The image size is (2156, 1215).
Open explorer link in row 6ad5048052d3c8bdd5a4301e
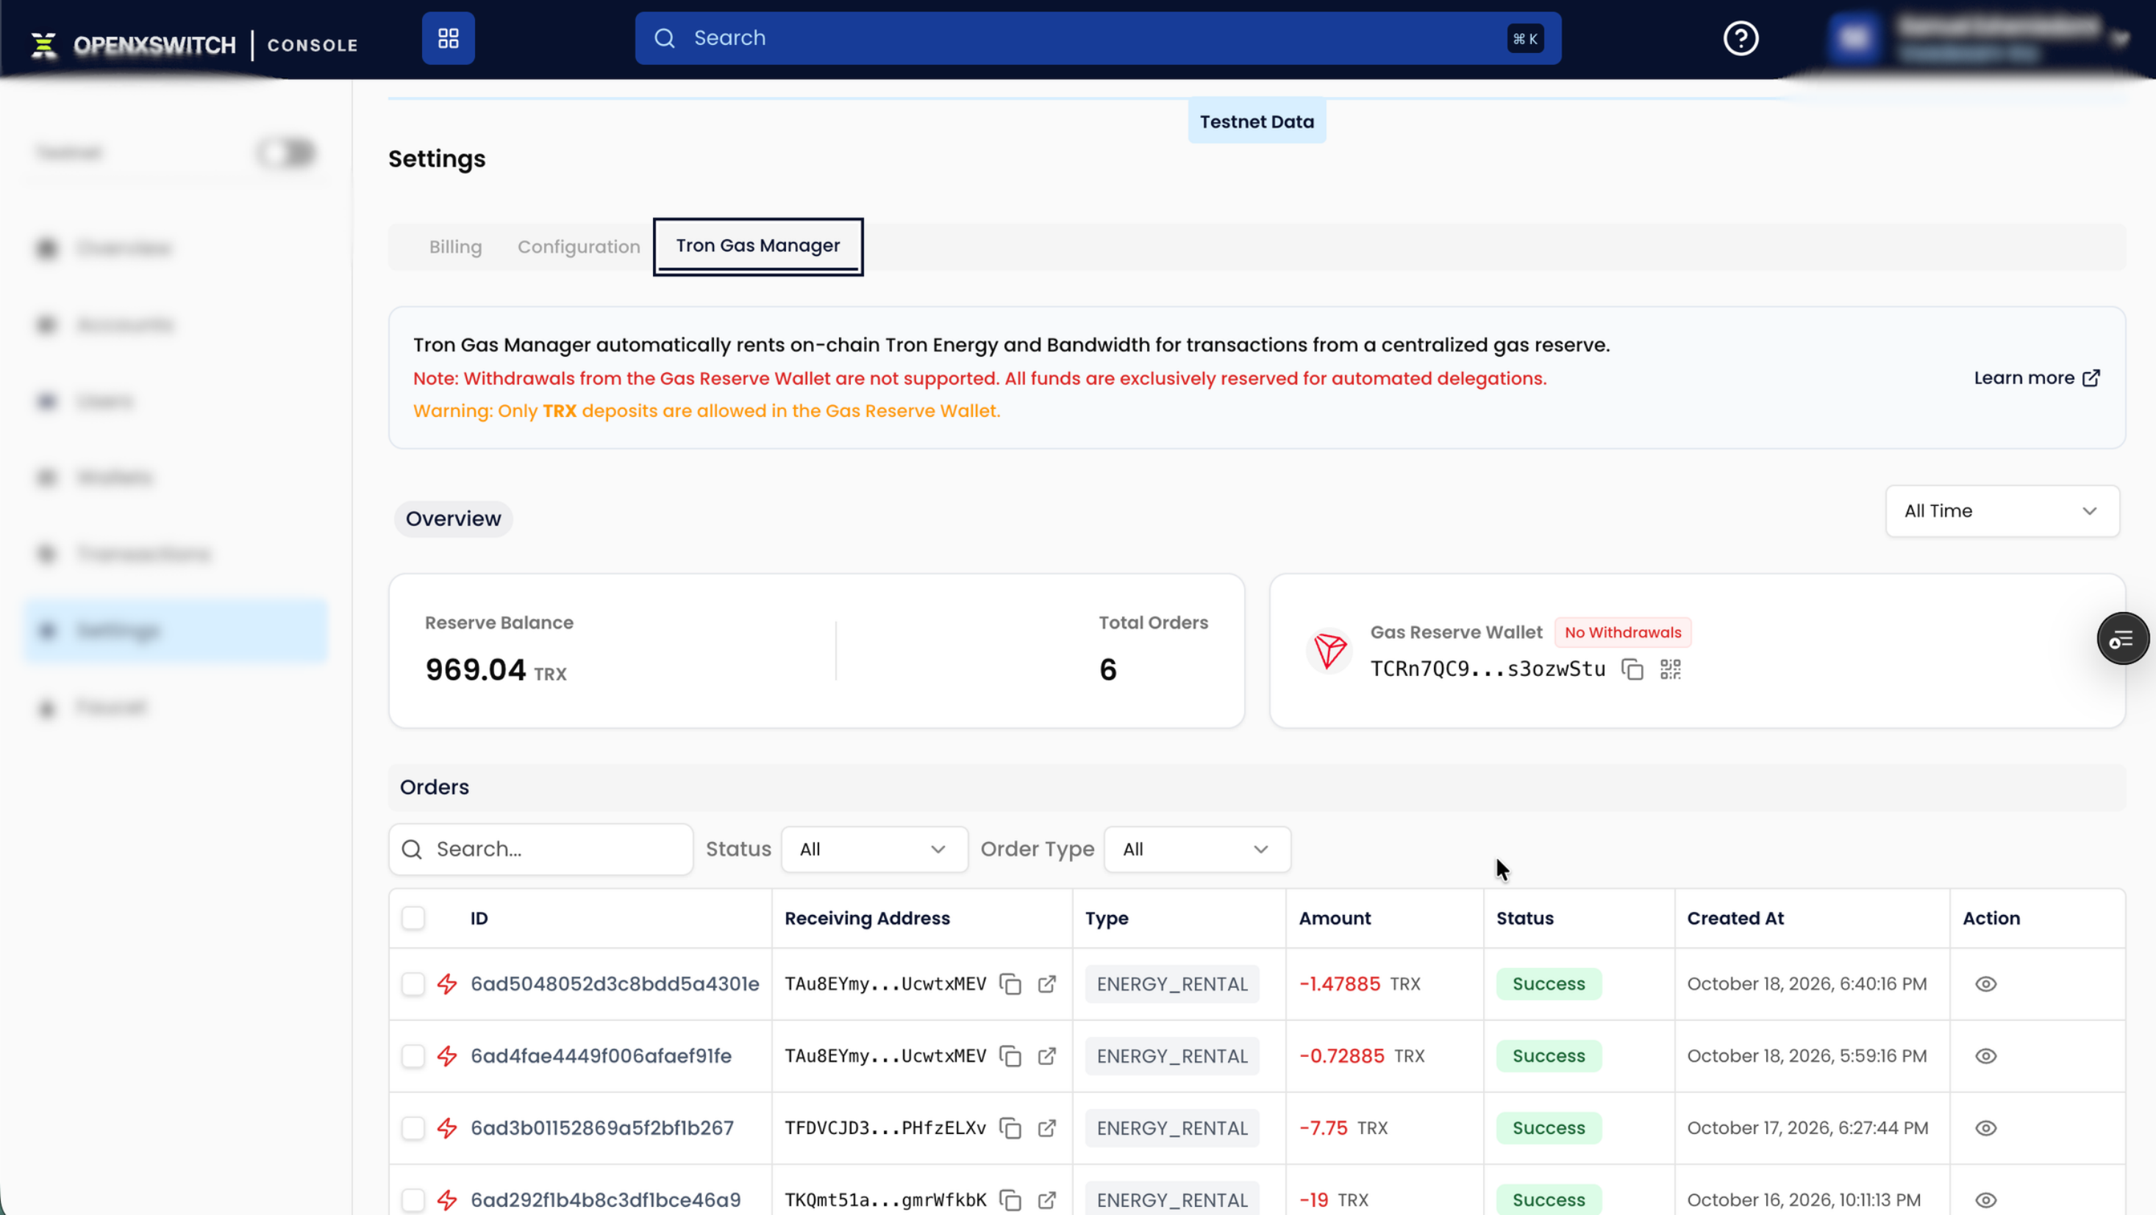[1046, 984]
